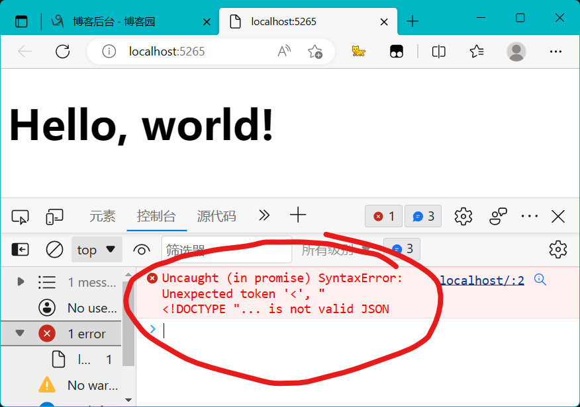The image size is (580, 407).
Task: Select the localhost:5265 browser tab
Action: coord(308,22)
